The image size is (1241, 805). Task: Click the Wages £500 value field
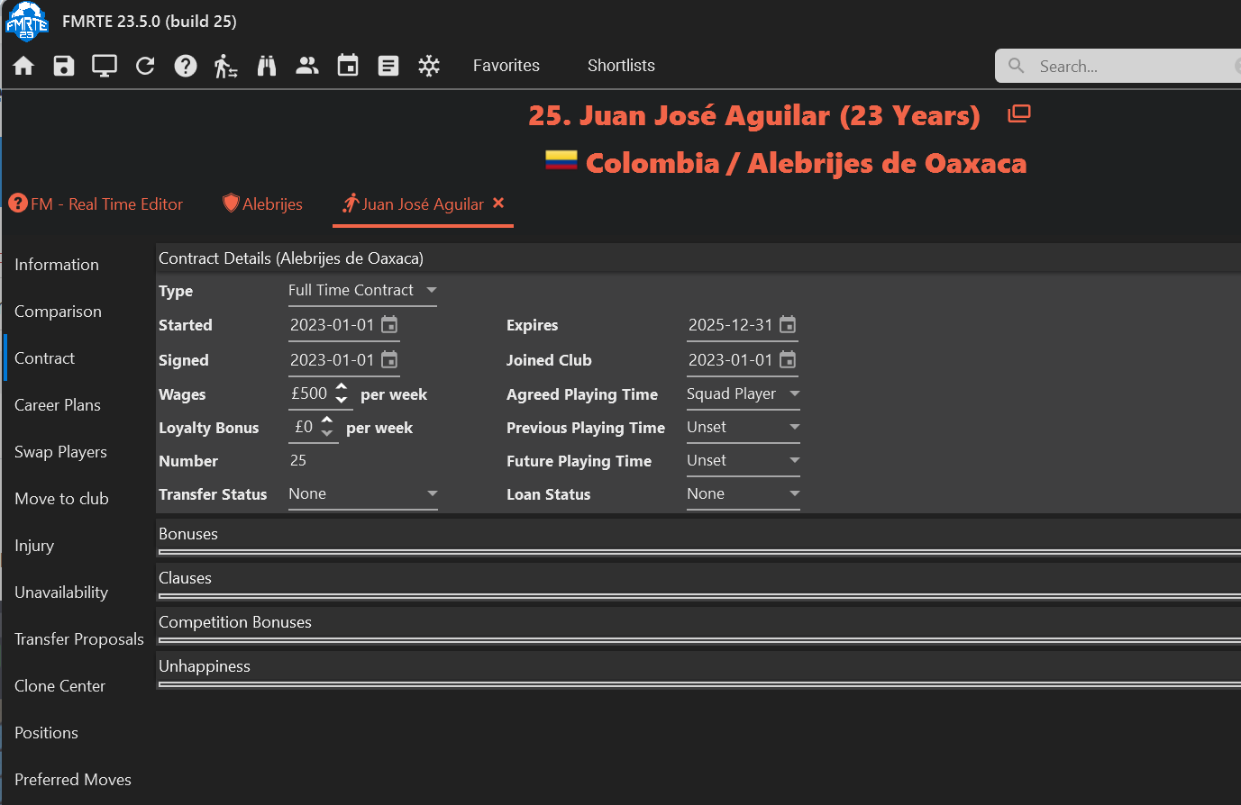point(309,393)
